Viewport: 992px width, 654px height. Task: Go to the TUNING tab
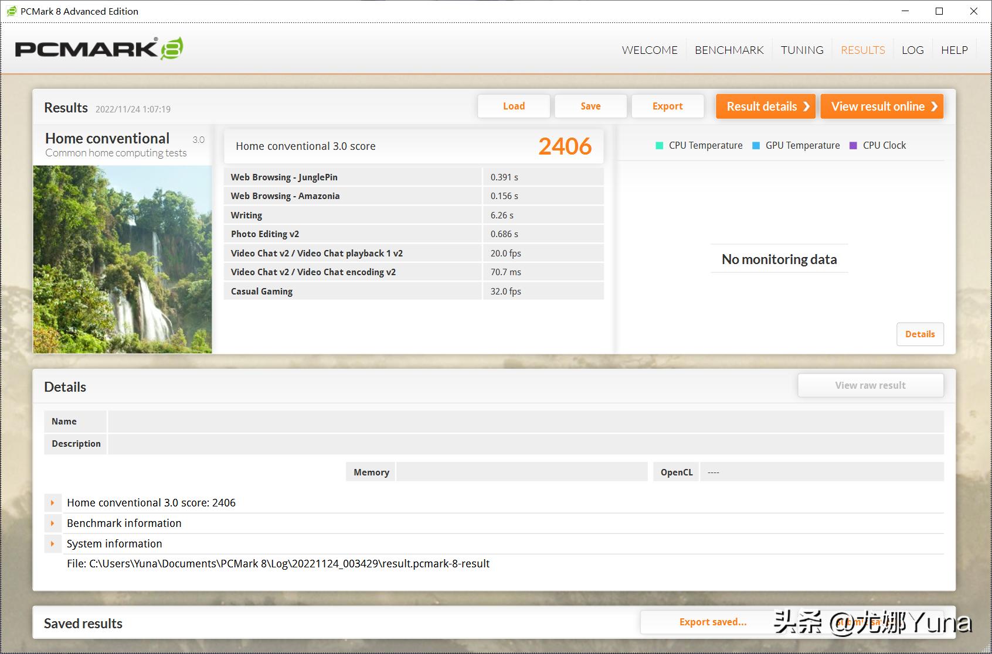pyautogui.click(x=802, y=50)
